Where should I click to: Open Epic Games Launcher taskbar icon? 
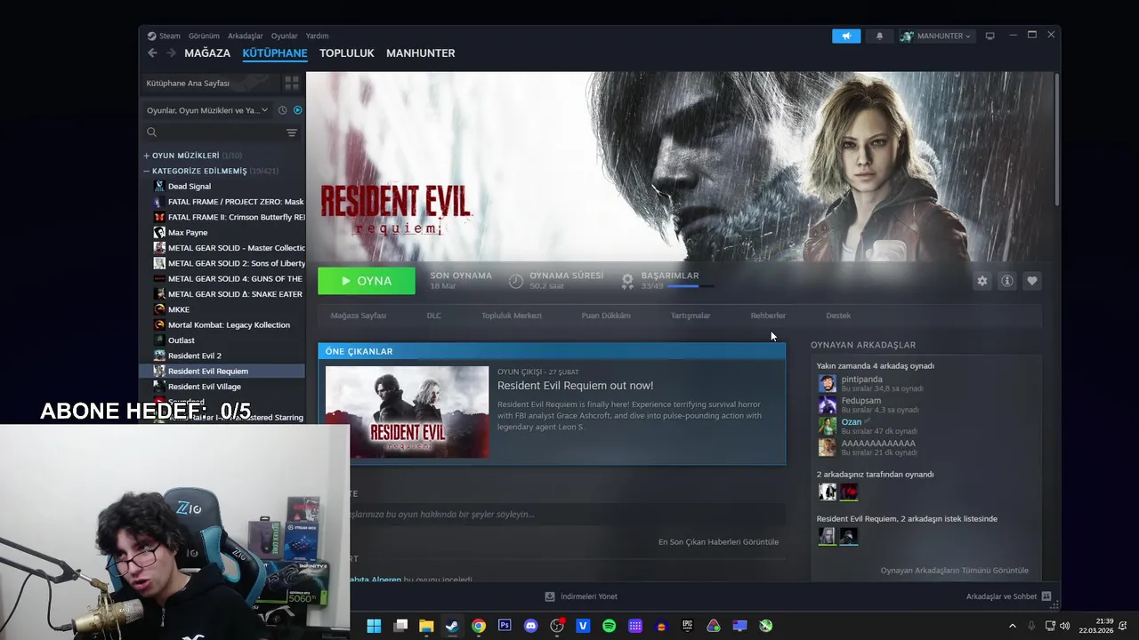tap(687, 626)
